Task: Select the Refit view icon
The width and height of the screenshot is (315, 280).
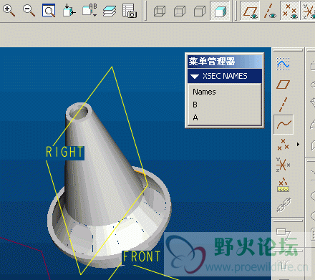Action: coord(49,11)
